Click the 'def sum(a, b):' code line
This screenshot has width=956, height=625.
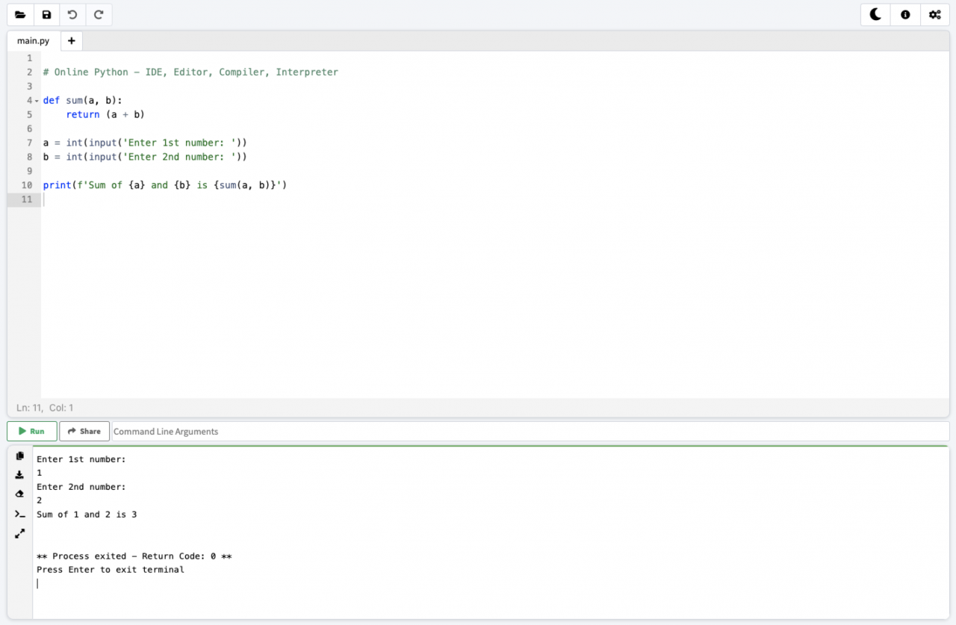point(82,100)
